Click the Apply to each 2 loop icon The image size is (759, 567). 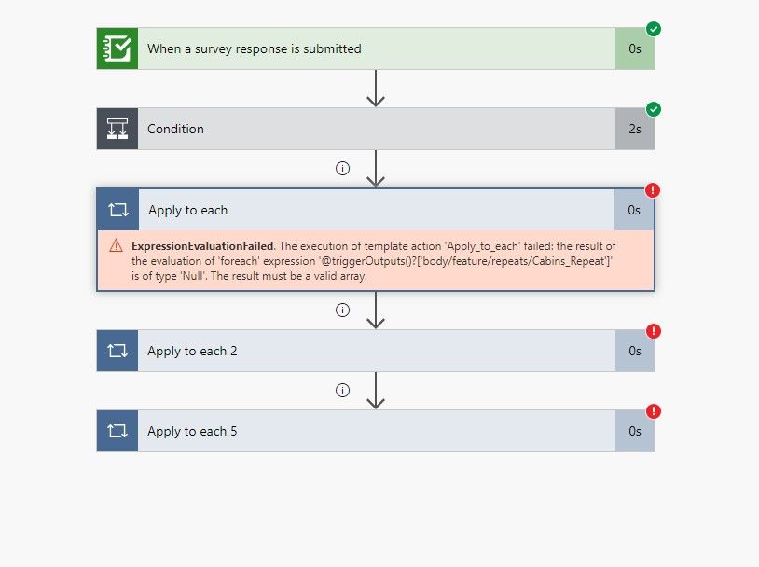click(x=117, y=351)
